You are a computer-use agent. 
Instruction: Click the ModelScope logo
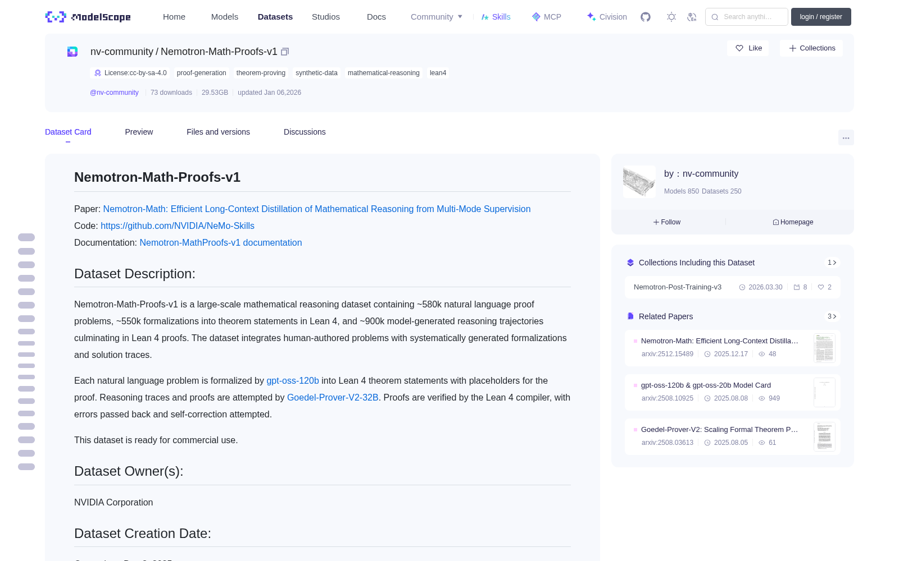click(88, 17)
